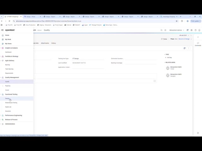Image resolution: width=202 pixels, height=151 pixels.
Task: Open Team Backlog in the sidebar
Action: (x=9, y=69)
